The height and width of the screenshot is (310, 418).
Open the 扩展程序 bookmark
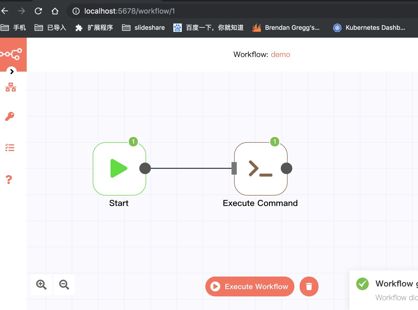94,27
